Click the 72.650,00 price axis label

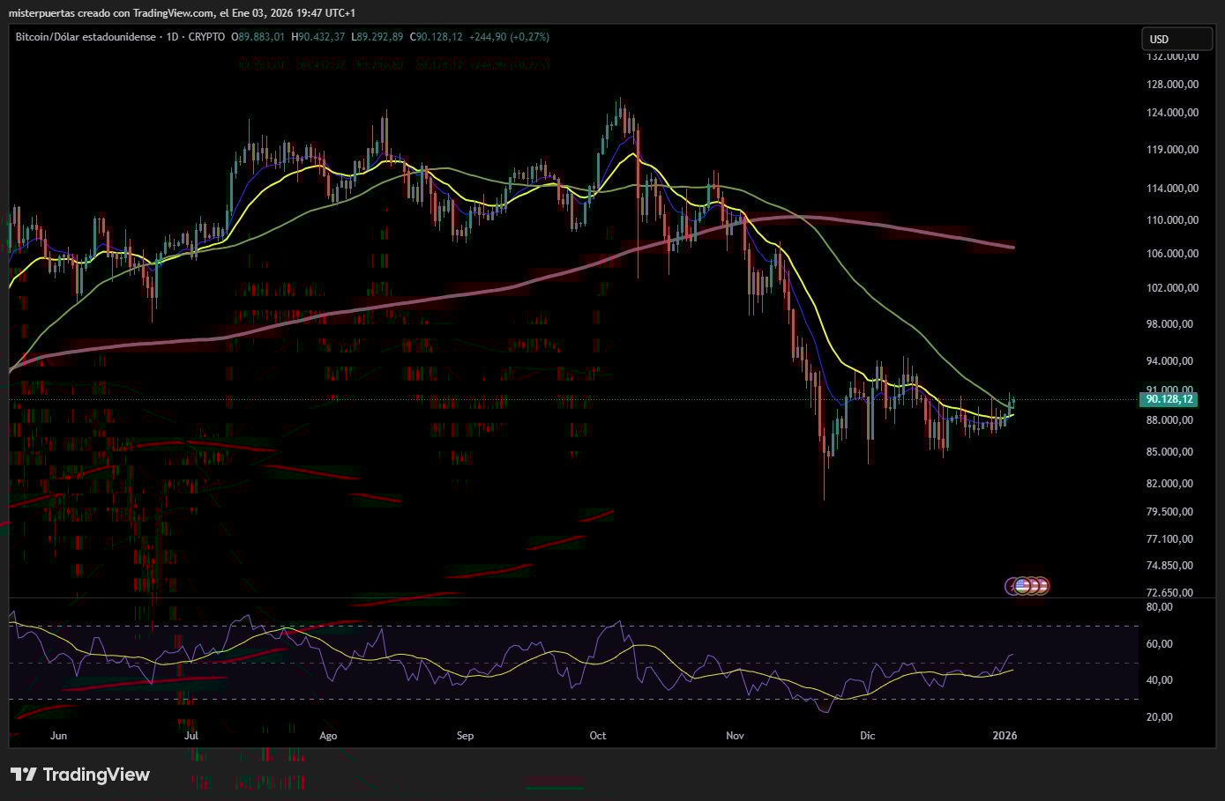tap(1169, 592)
